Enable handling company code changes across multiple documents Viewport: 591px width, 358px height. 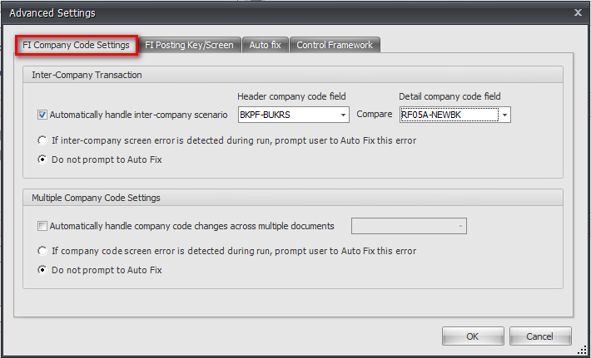coord(42,226)
